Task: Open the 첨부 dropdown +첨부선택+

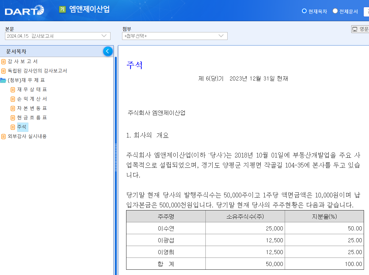Action: click(x=175, y=36)
